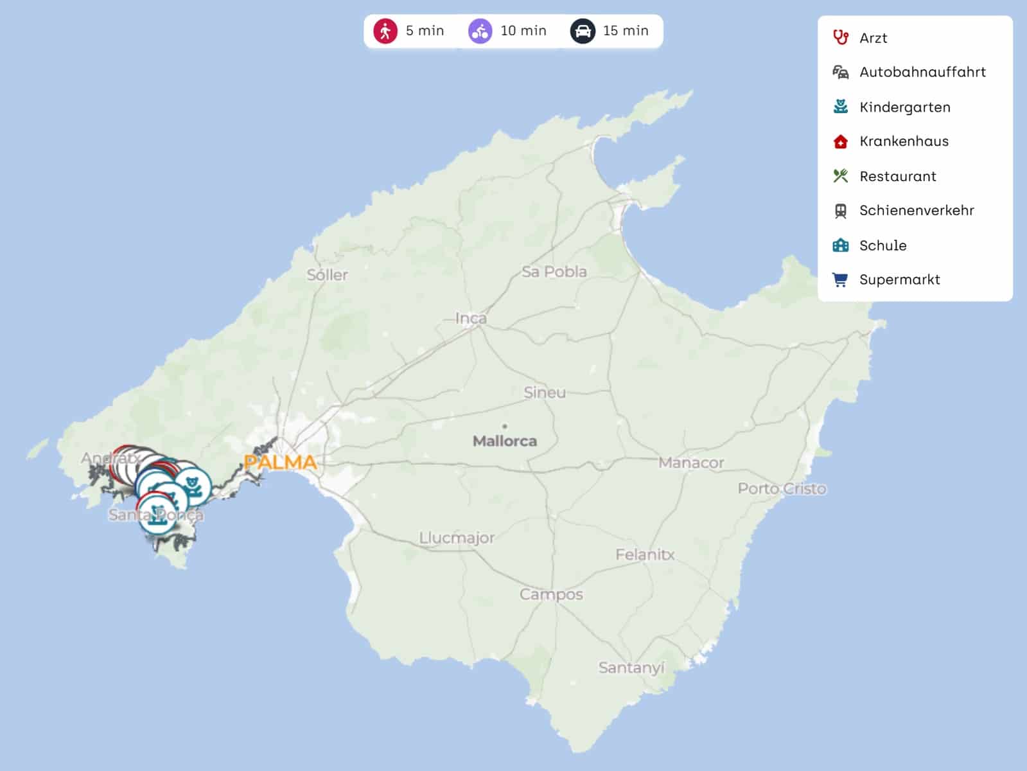Select the 15 min car icon
Image resolution: width=1027 pixels, height=771 pixels.
[582, 31]
